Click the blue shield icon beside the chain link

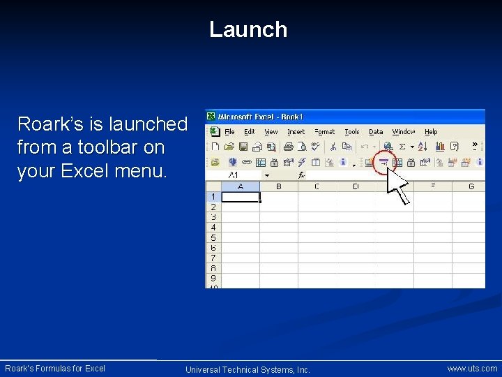[x=232, y=162]
